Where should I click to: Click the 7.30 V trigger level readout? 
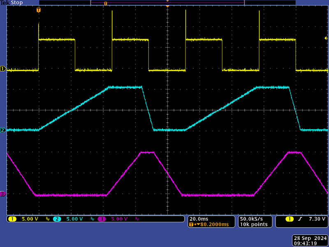(317, 219)
